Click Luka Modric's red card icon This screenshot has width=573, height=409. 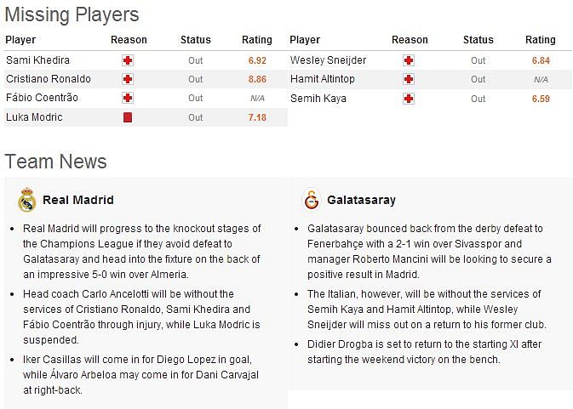128,117
